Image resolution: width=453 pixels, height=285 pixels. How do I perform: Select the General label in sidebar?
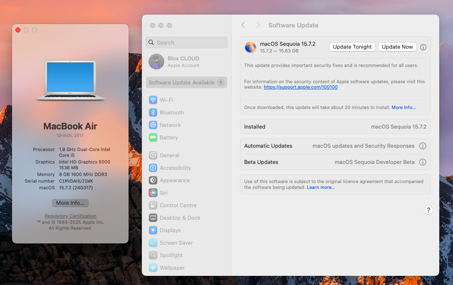tap(169, 155)
